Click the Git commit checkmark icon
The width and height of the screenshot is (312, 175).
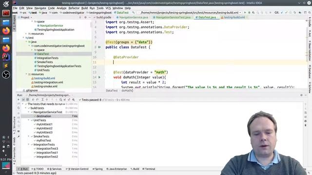pyautogui.click(x=286, y=13)
